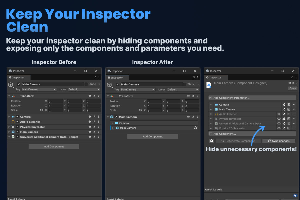Click the edit pencil in the Camera row of Component Designer
300x200 pixels.
284,105
